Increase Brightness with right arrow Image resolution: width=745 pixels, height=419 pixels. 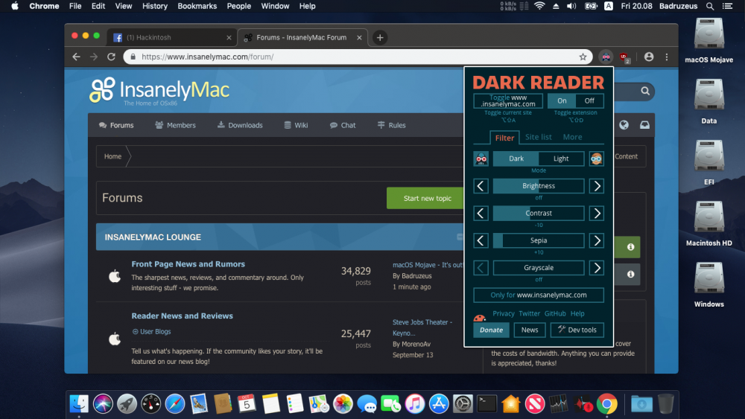coord(597,186)
